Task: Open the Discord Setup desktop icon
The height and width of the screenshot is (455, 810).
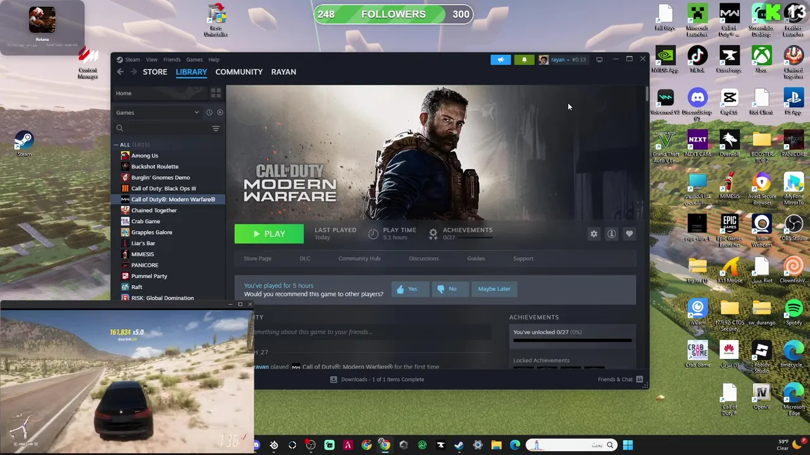Action: pos(697,104)
